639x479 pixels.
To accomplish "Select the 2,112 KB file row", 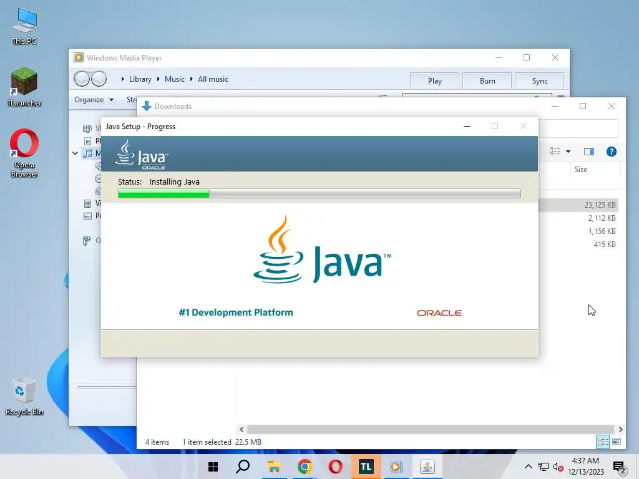I will tap(578, 218).
